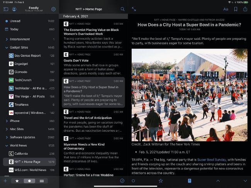Screen dimensions: 251x188
Task: Bookmark the current article
Action: tap(236, 9)
